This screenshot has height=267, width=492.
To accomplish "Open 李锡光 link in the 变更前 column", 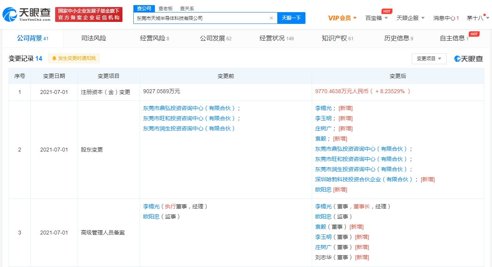I will point(151,206).
